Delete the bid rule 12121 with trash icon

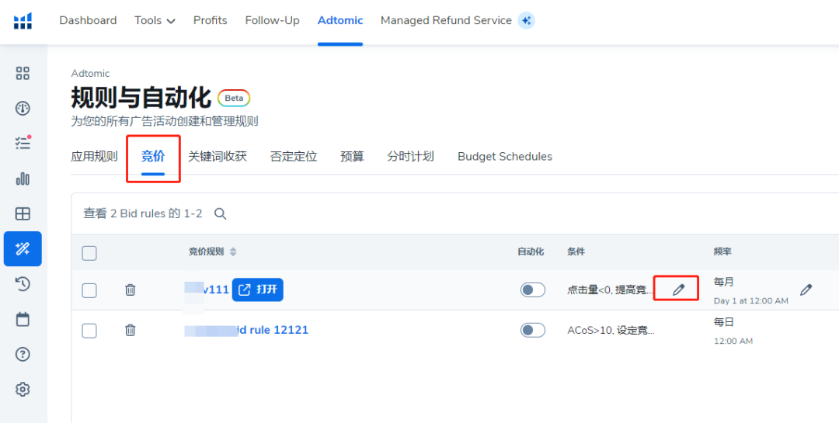tap(130, 331)
